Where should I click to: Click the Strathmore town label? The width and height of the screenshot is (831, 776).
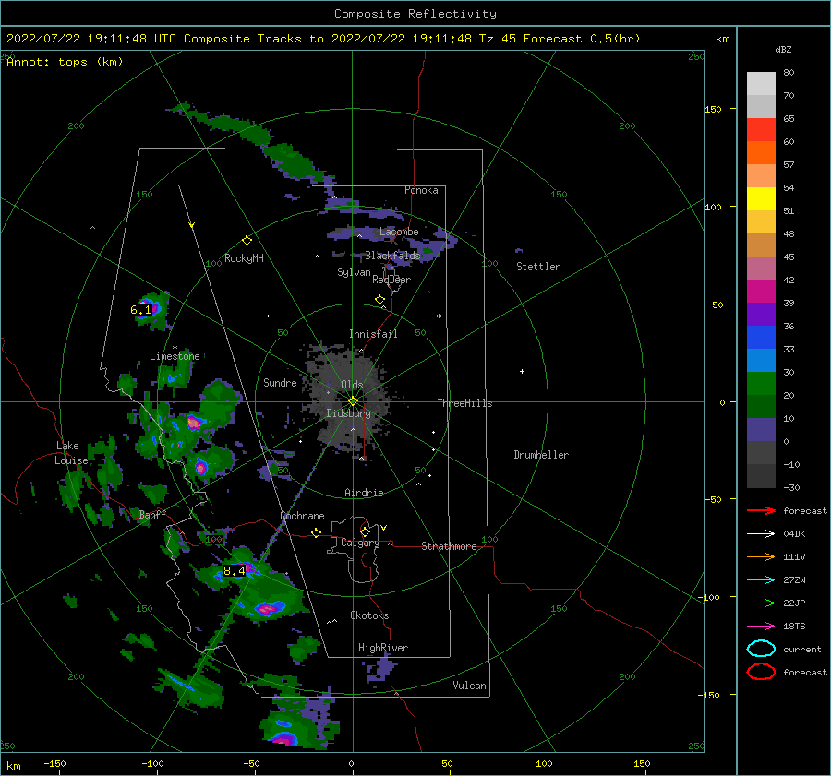(449, 546)
